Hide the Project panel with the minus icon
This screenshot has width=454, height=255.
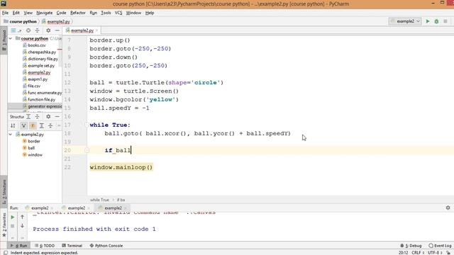pyautogui.click(x=57, y=30)
